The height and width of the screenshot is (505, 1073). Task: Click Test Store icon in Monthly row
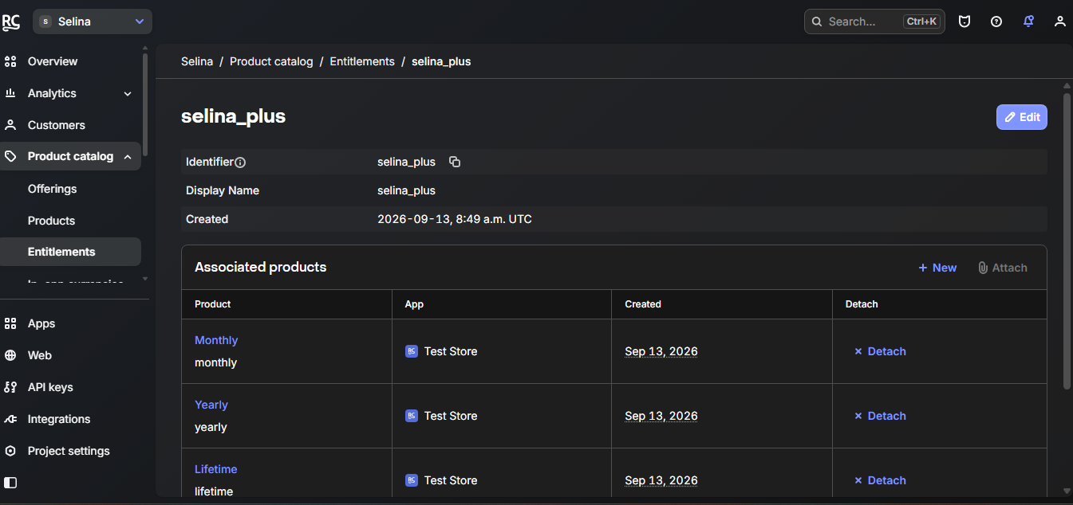point(412,351)
